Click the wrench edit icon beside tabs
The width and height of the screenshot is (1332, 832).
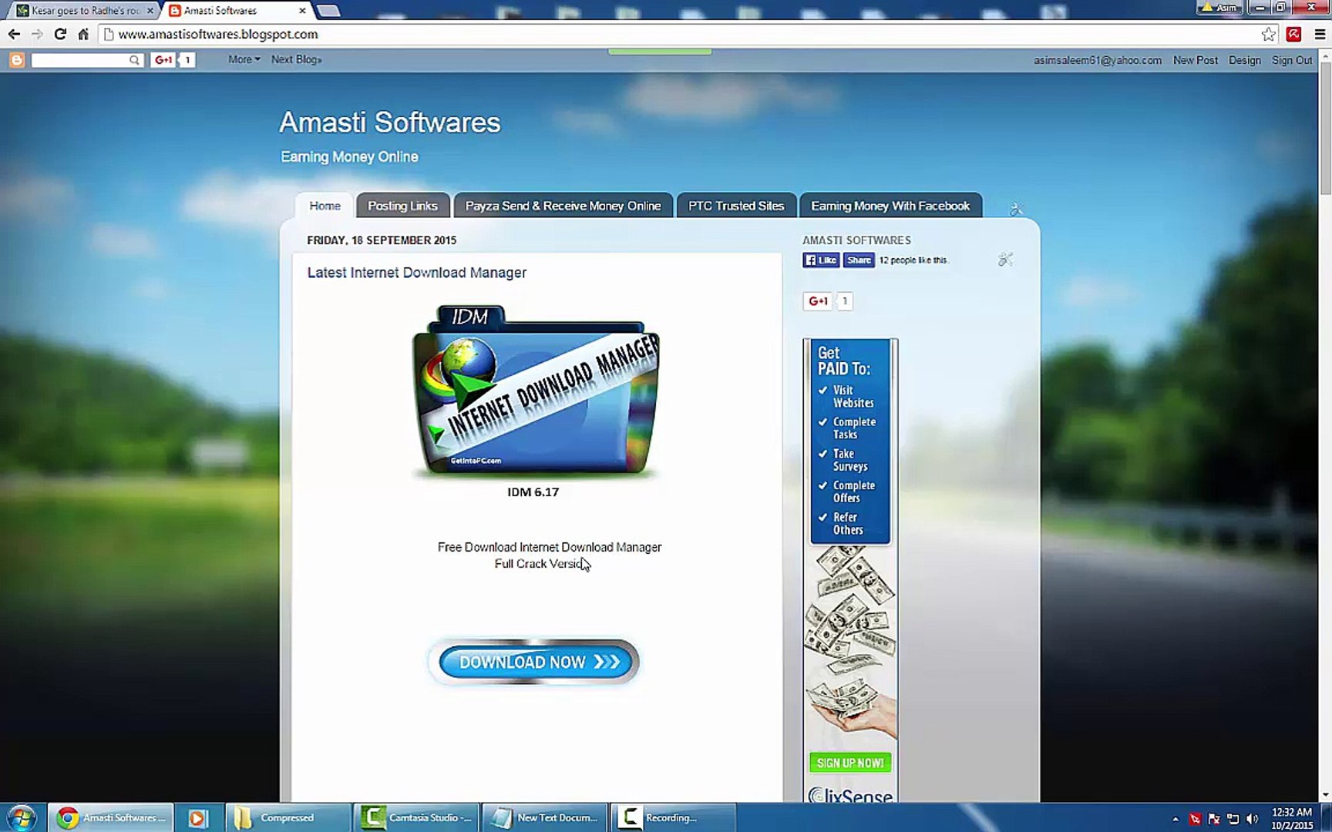click(1017, 209)
